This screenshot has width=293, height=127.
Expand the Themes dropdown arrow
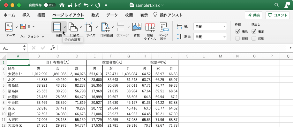point(17,27)
